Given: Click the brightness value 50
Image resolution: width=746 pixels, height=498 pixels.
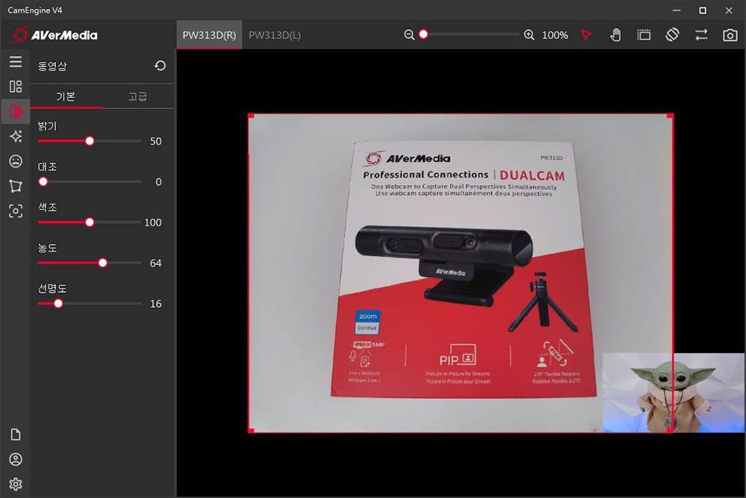Looking at the screenshot, I should [156, 141].
